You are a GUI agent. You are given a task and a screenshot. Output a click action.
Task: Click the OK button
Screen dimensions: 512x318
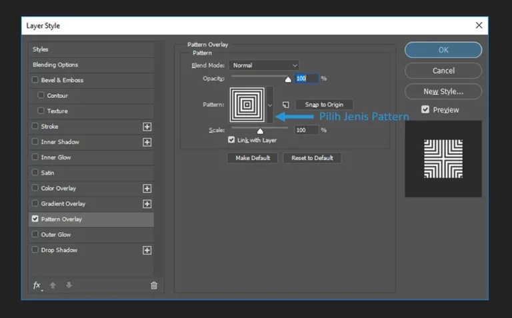[x=443, y=50]
